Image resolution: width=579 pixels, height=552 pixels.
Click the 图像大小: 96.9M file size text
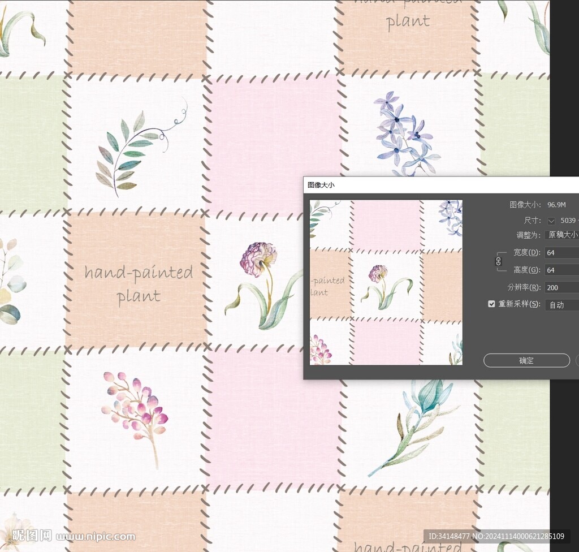538,204
